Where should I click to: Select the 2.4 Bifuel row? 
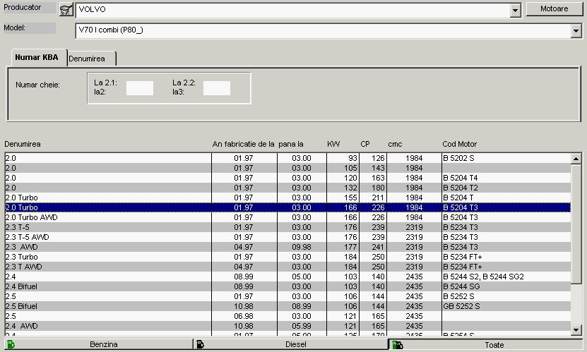pyautogui.click(x=287, y=286)
